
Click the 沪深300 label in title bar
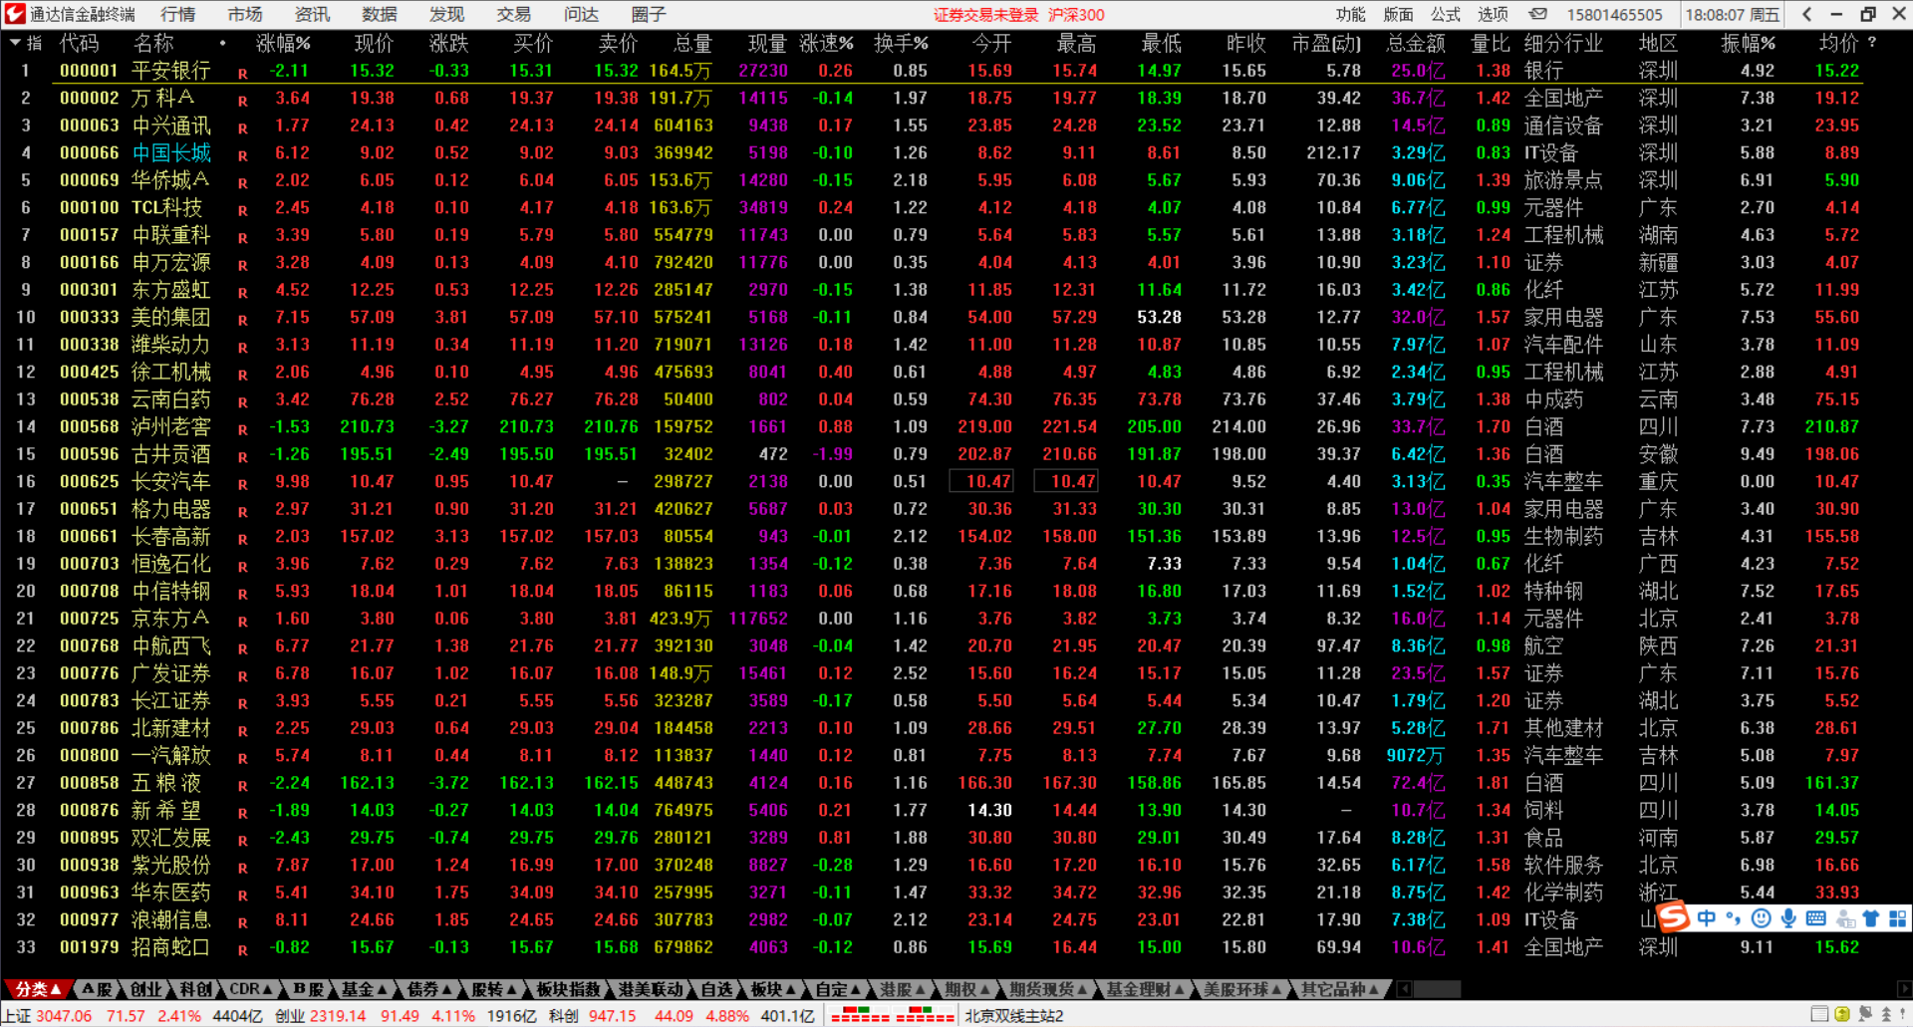pos(1076,15)
